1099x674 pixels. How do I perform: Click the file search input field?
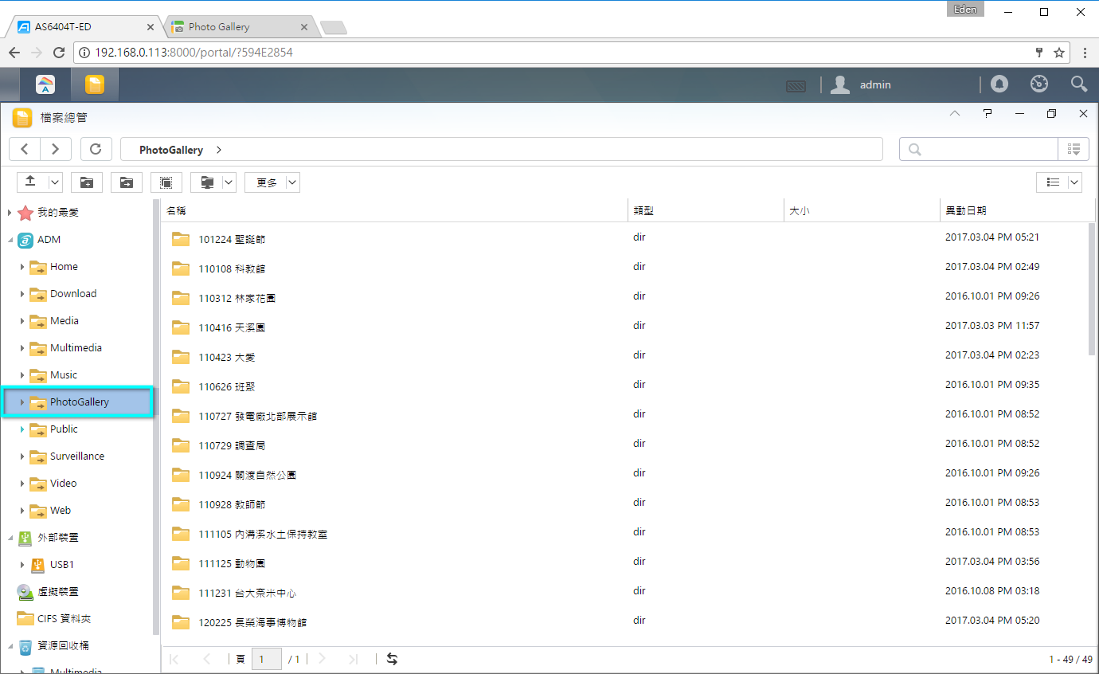tap(979, 149)
